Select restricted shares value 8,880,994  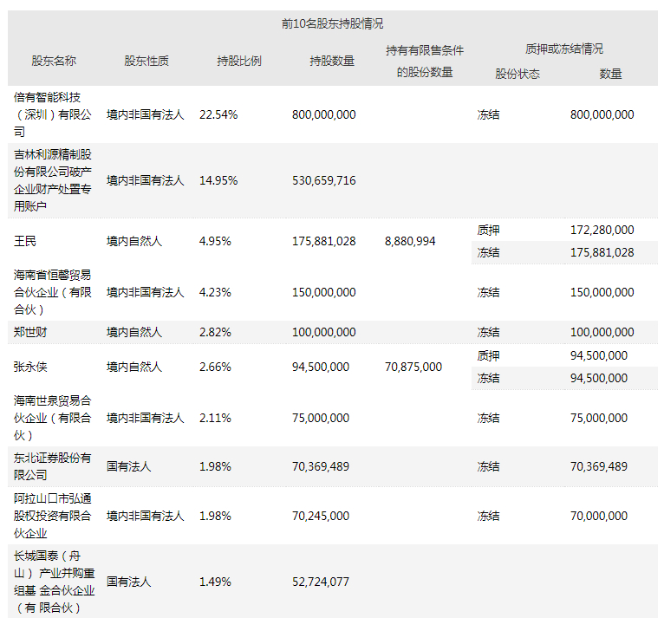[410, 241]
